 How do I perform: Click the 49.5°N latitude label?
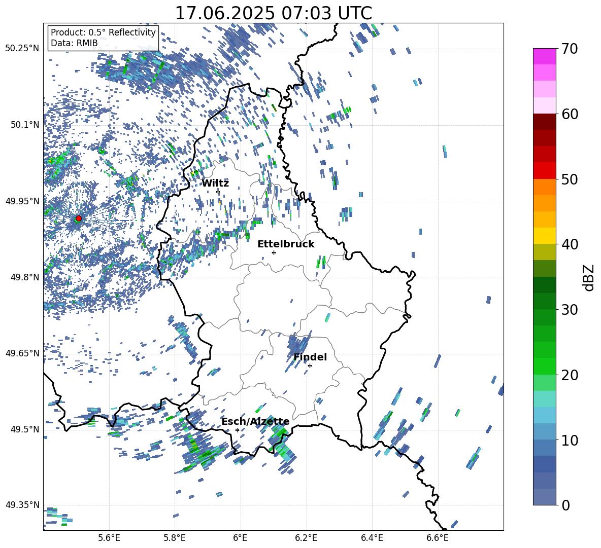click(25, 429)
